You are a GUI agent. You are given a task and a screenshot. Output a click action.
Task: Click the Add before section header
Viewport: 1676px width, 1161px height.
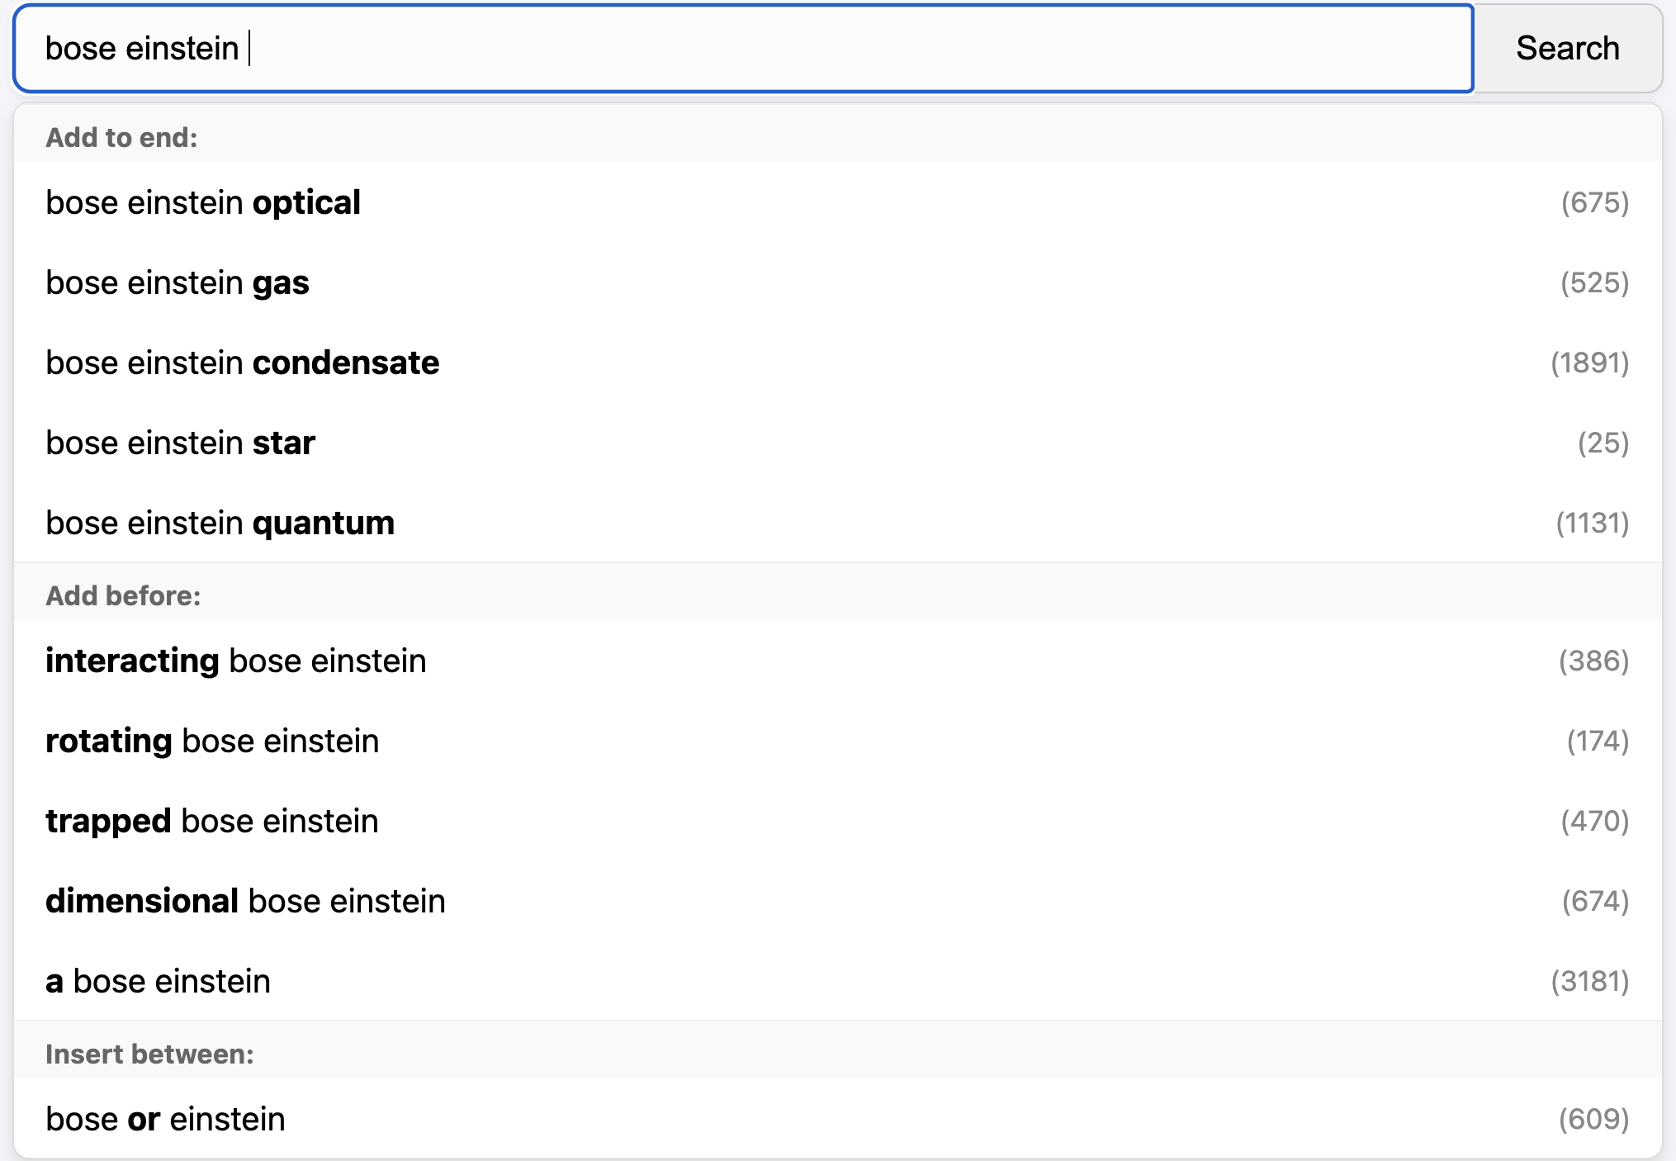point(123,595)
